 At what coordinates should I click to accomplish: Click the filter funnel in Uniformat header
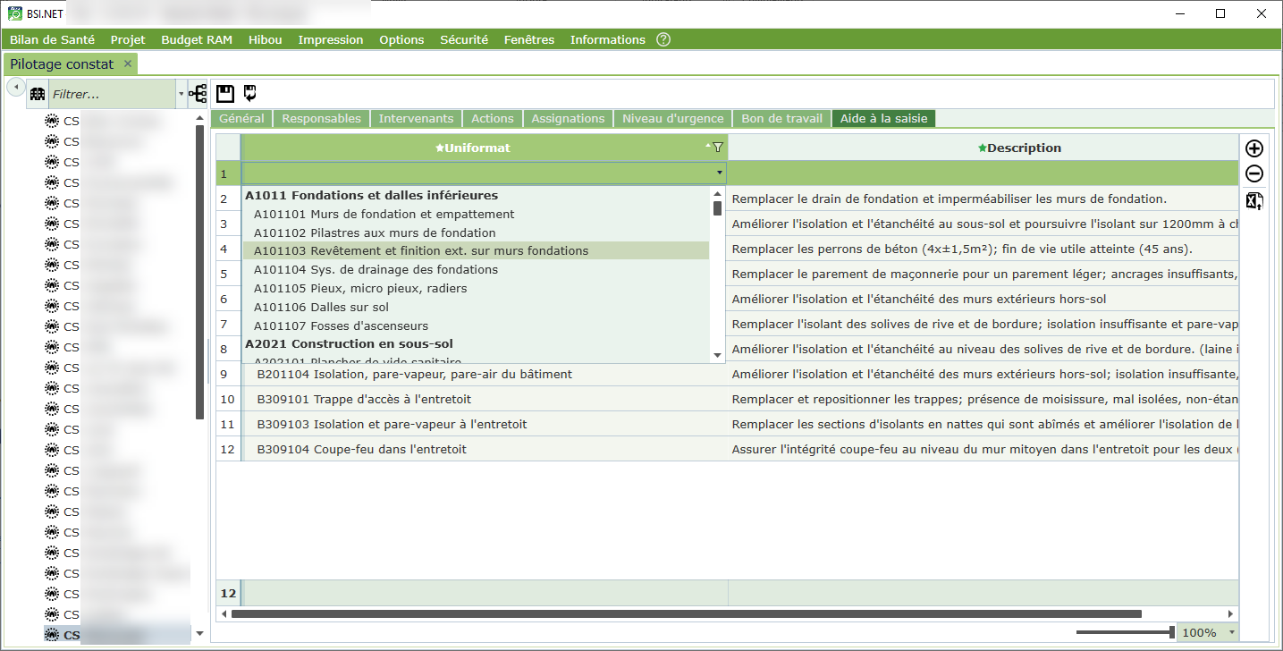click(717, 148)
